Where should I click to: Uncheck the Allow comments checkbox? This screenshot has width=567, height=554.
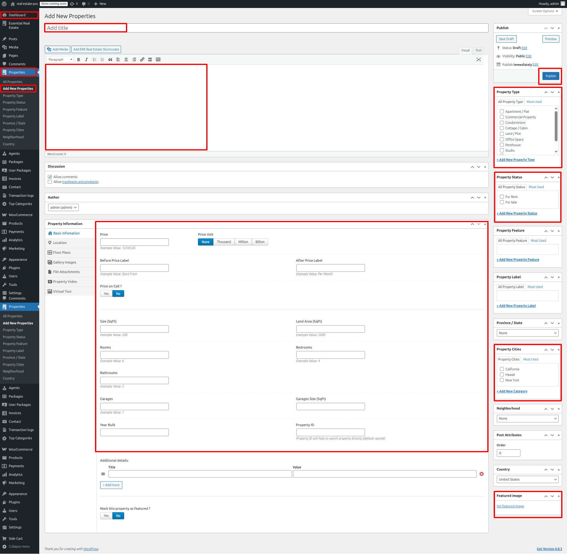50,177
